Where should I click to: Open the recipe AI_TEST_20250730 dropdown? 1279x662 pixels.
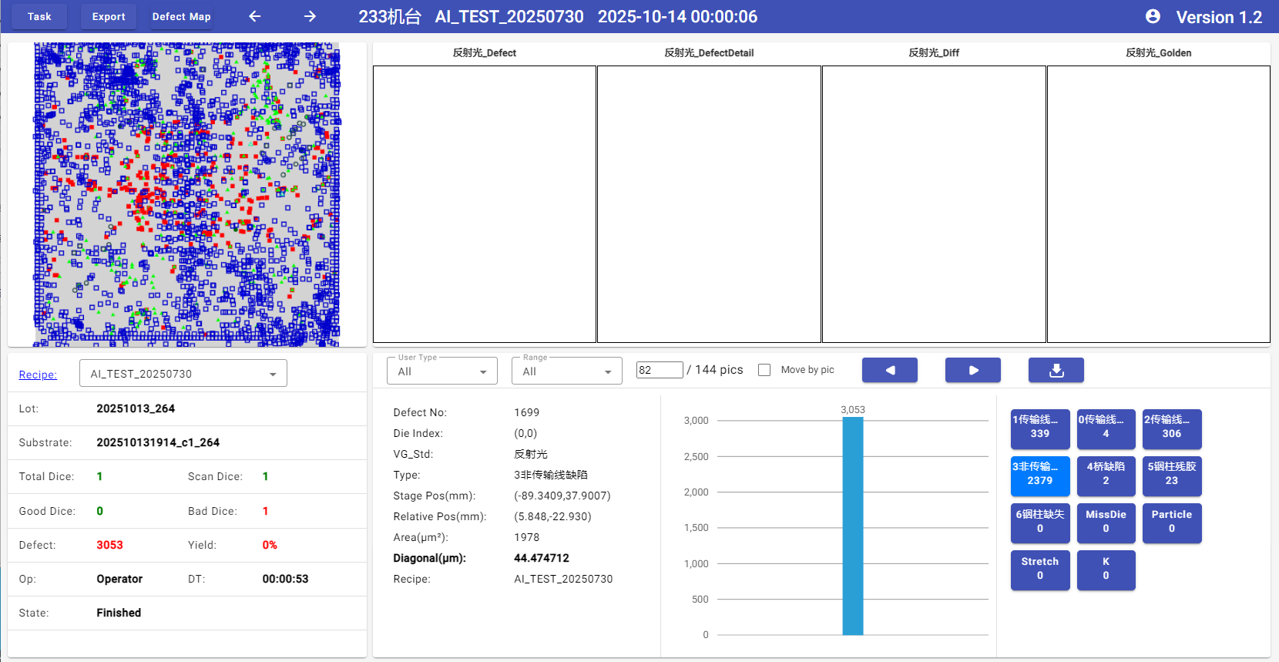click(183, 374)
